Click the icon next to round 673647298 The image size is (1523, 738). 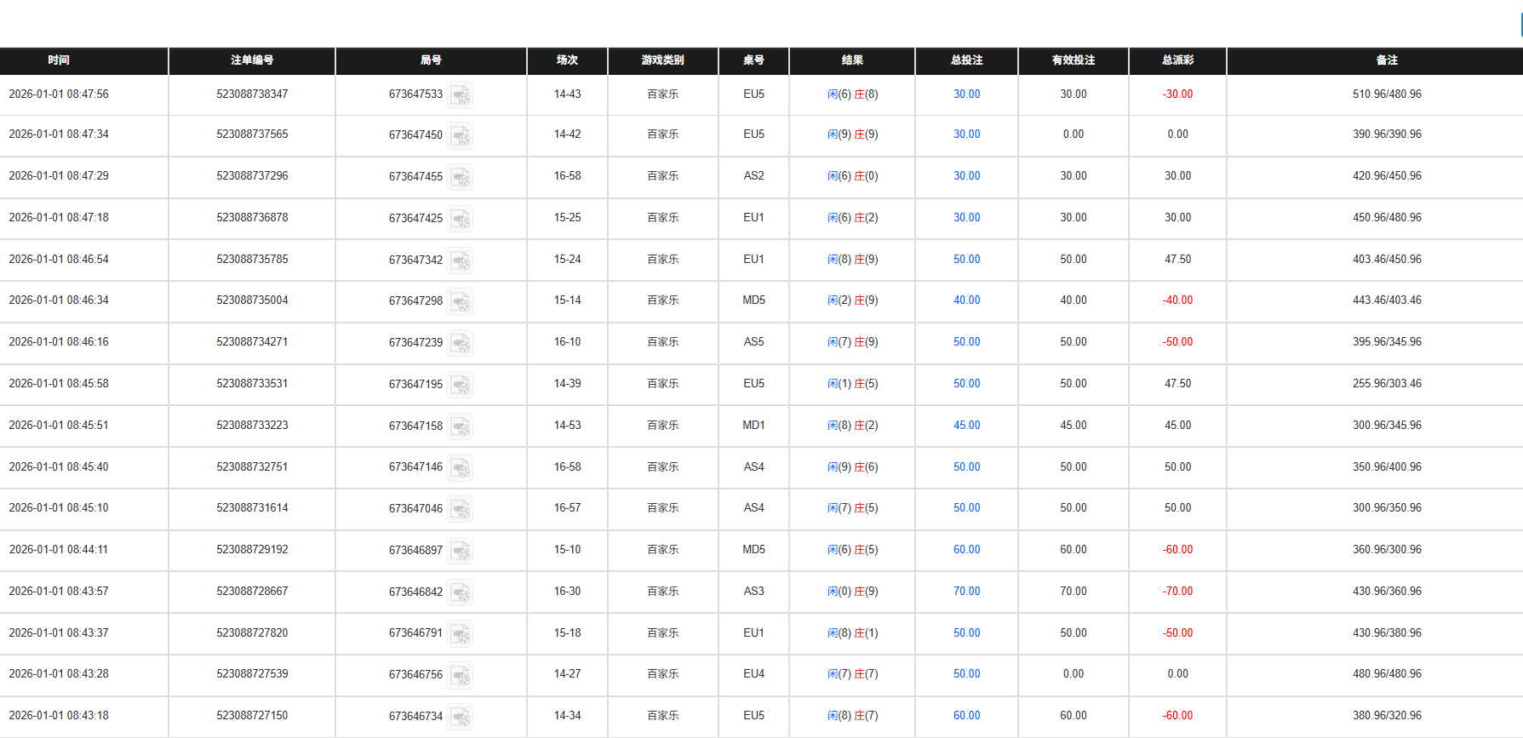click(x=461, y=302)
